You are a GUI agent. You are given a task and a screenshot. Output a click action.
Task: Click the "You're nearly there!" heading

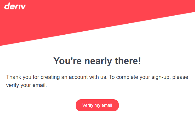pos(97,61)
